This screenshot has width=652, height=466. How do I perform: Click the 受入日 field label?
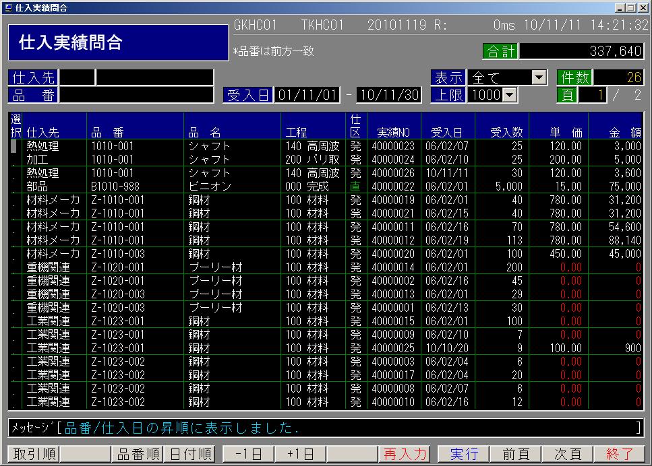(x=248, y=95)
